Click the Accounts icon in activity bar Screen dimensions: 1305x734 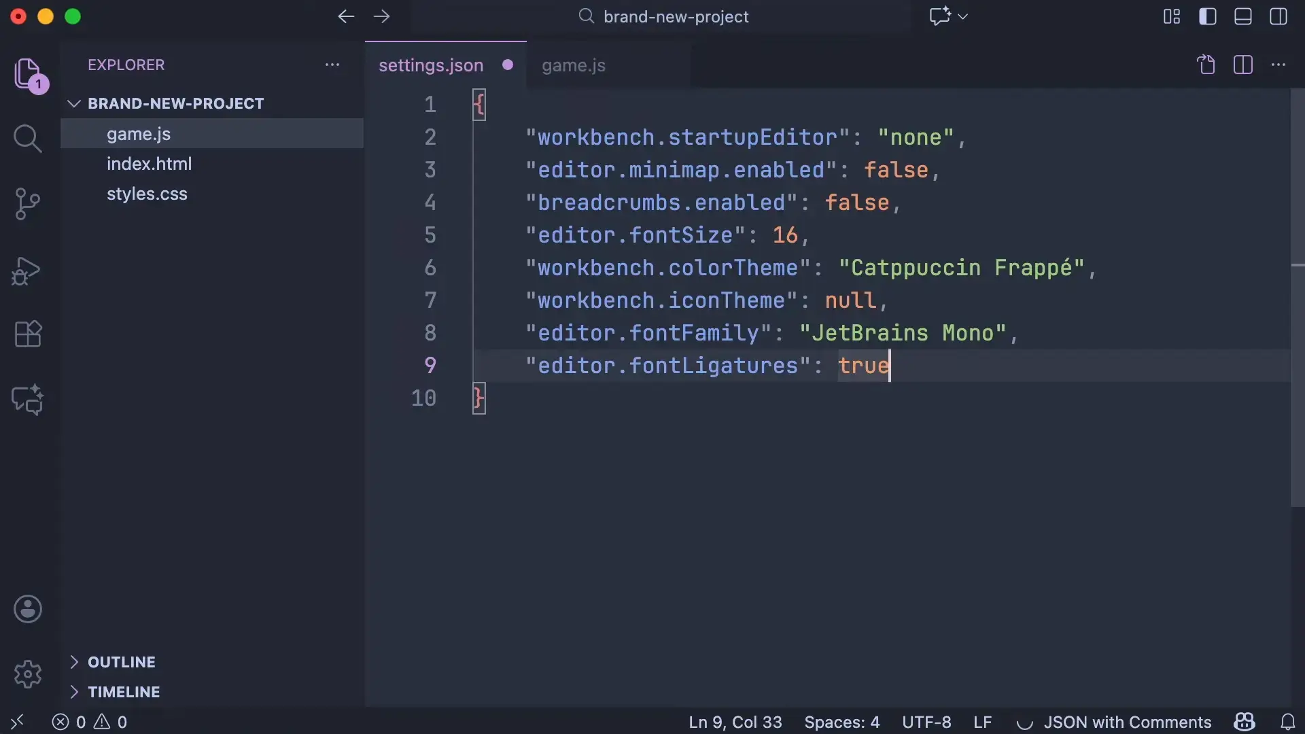pos(27,609)
